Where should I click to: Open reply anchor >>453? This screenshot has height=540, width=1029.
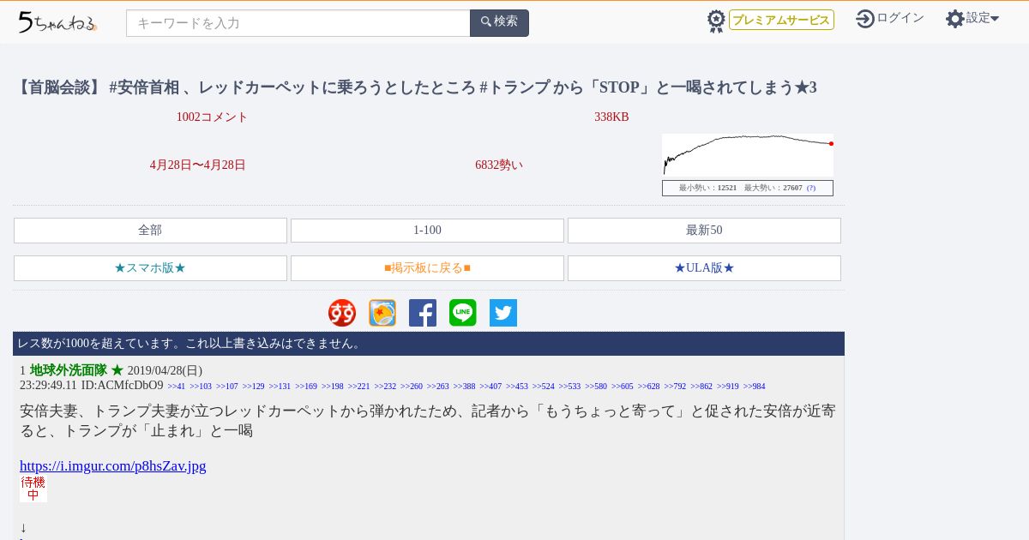(x=517, y=387)
